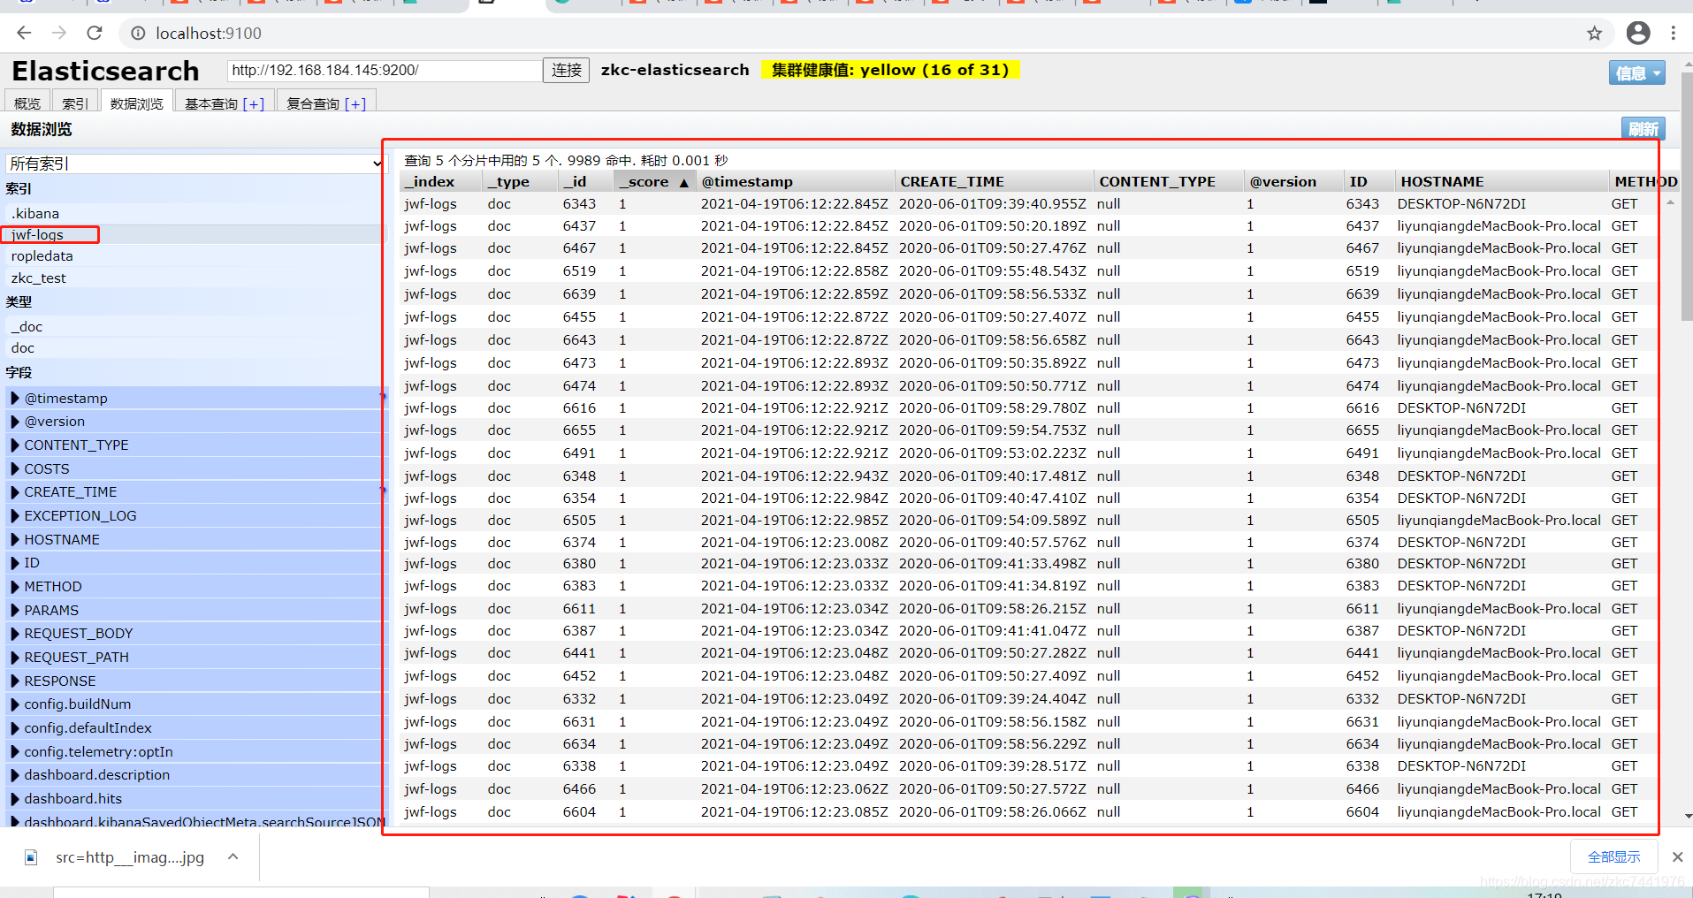Sort results by the _index column header
Image resolution: width=1693 pixels, height=898 pixels.
pos(440,181)
